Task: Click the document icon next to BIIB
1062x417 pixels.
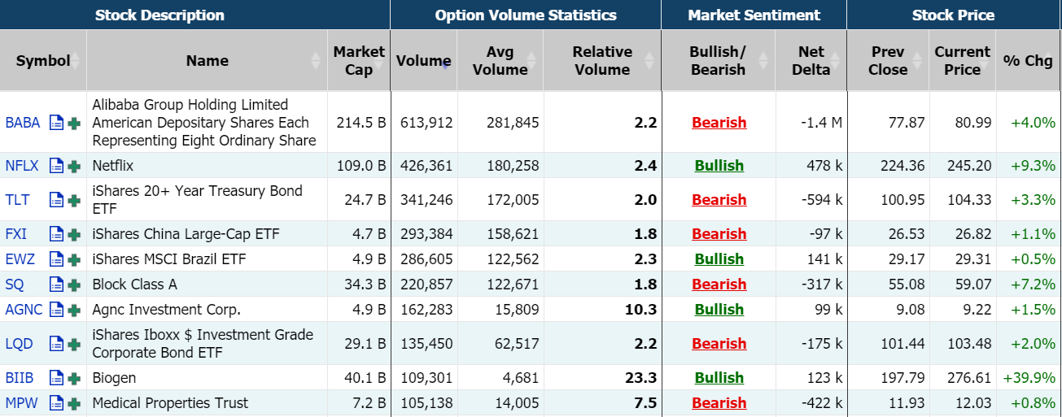Action: pos(56,378)
